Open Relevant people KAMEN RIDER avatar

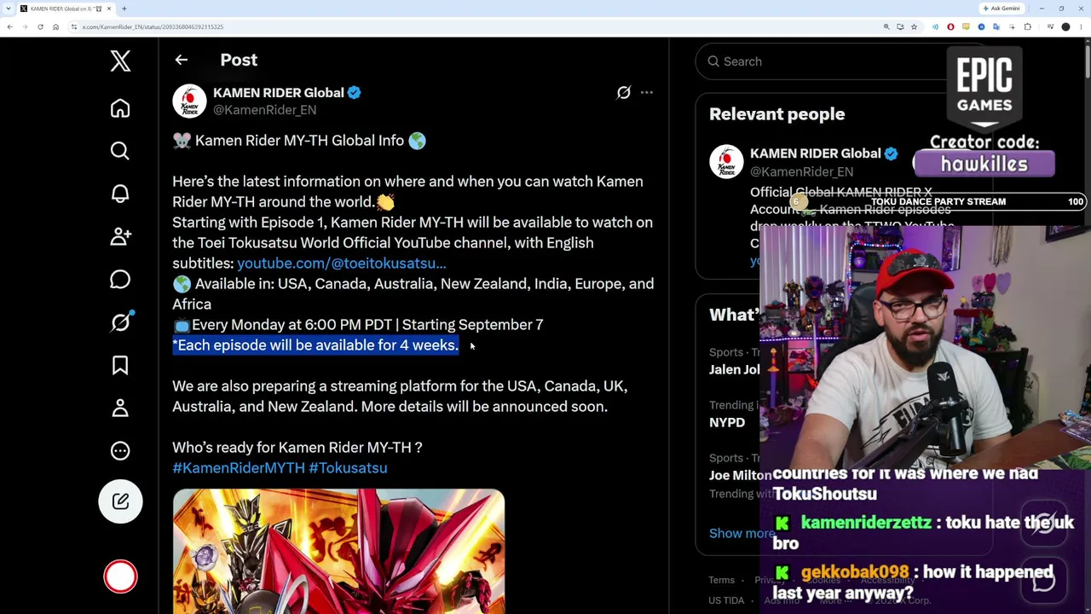coord(726,162)
